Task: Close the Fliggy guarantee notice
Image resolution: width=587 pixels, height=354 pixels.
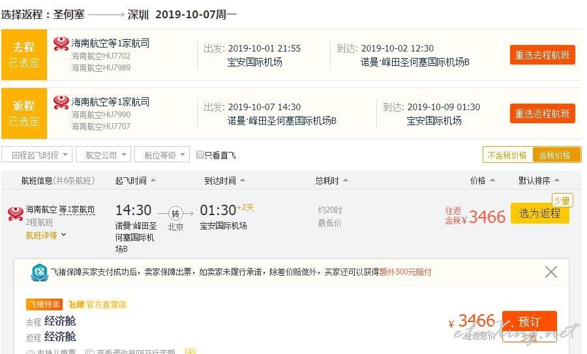Action: [550, 272]
